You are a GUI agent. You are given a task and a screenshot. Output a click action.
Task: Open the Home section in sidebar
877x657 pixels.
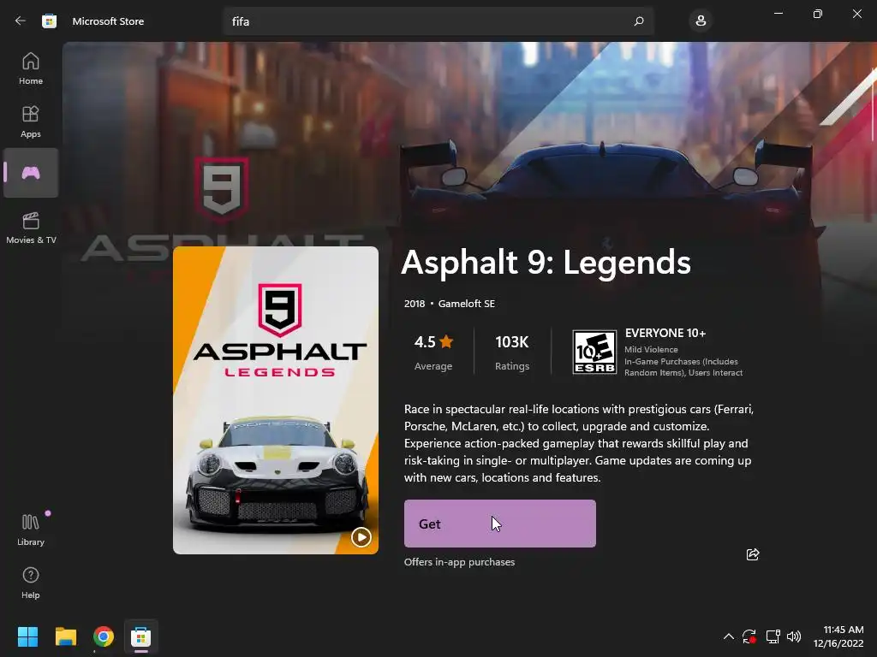31,68
